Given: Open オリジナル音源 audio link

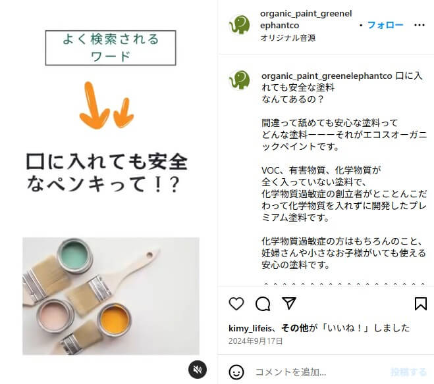Looking at the screenshot, I should pyautogui.click(x=288, y=38).
